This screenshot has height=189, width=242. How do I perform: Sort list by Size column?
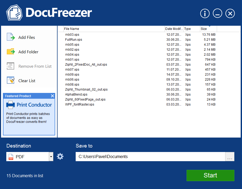point(208,29)
